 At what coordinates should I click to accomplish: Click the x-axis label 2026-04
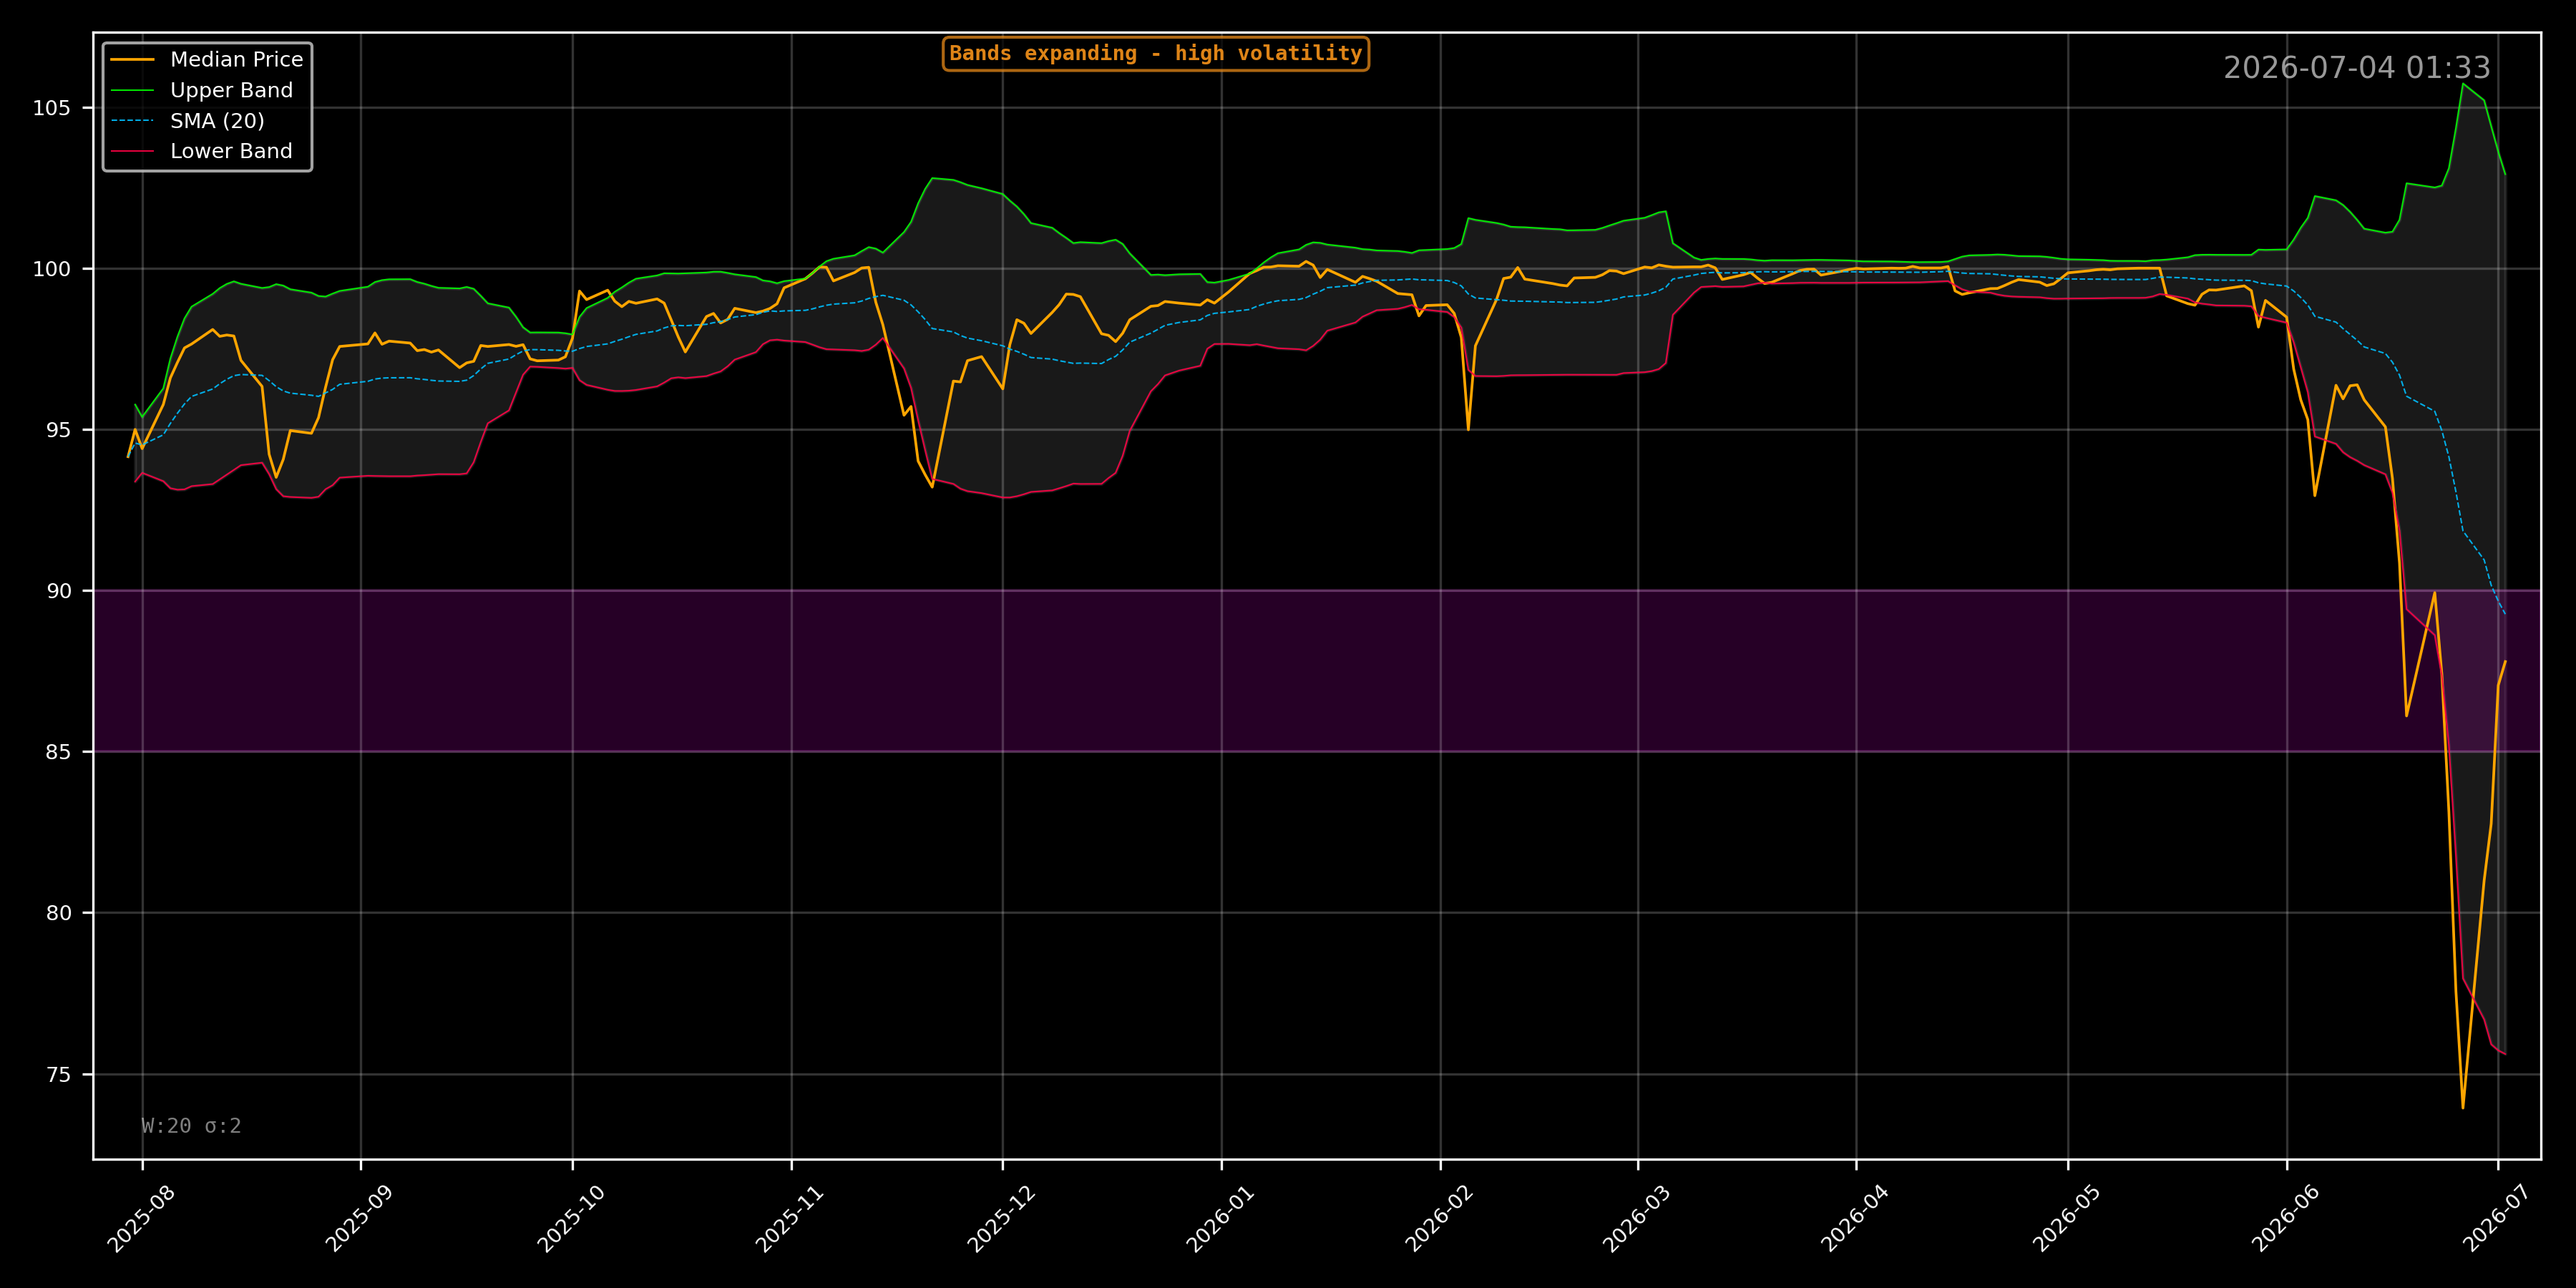tap(1856, 1218)
